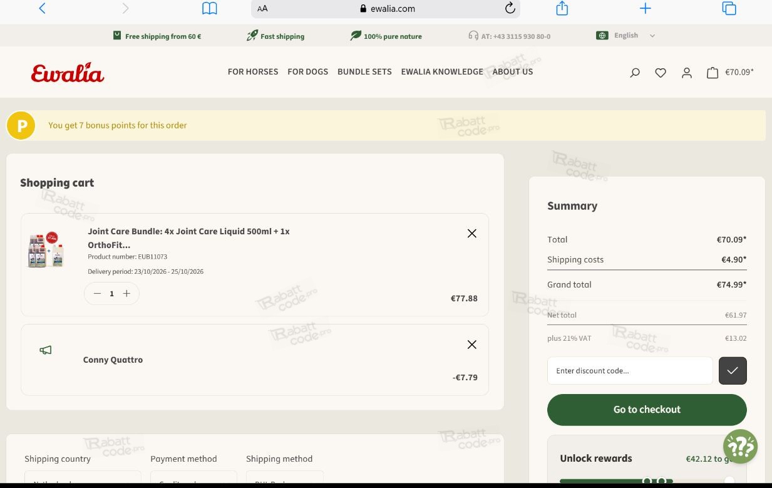Reload the page in address bar
This screenshot has width=772, height=488.
[510, 8]
